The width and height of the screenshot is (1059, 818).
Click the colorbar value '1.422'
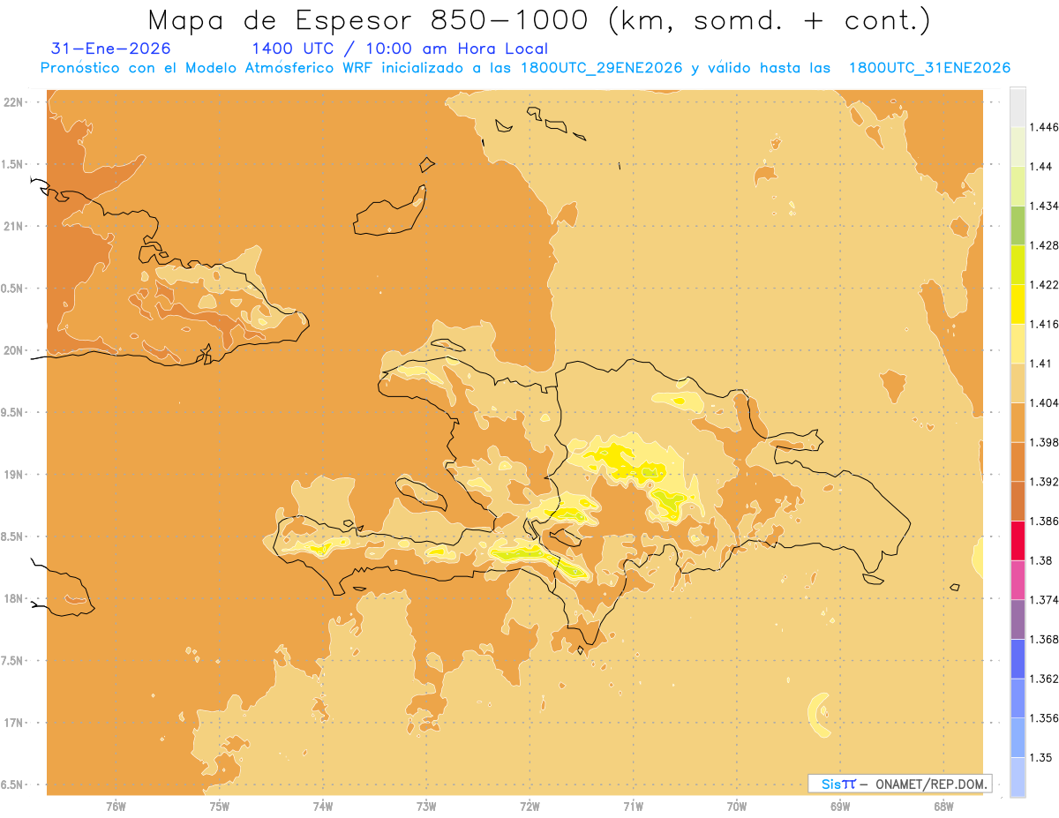click(x=1045, y=285)
